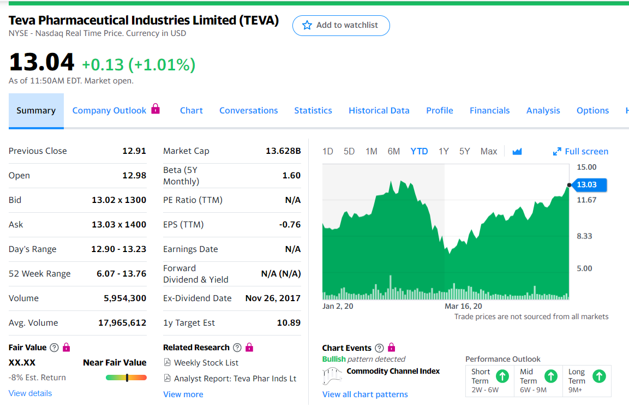This screenshot has height=413, width=629.
Task: Open the Financials tab
Action: (490, 111)
